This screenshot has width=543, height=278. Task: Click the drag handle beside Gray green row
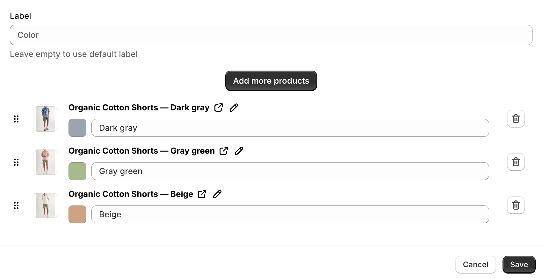point(16,162)
